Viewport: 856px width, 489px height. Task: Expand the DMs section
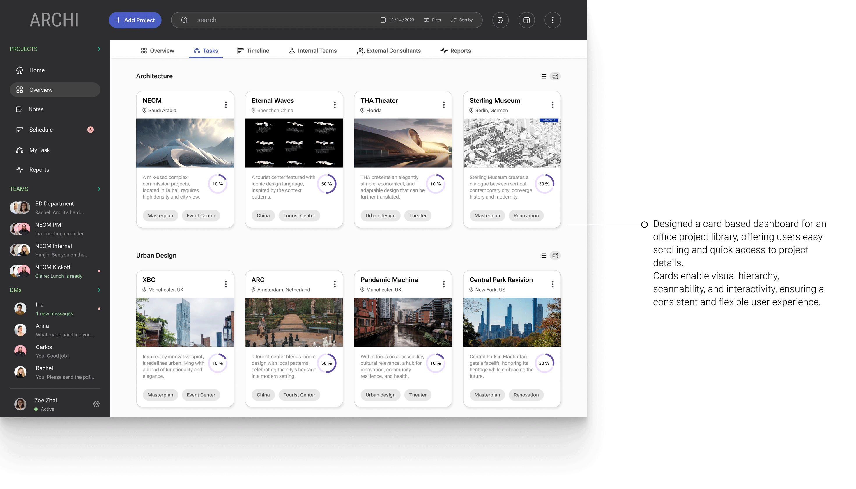coord(99,290)
